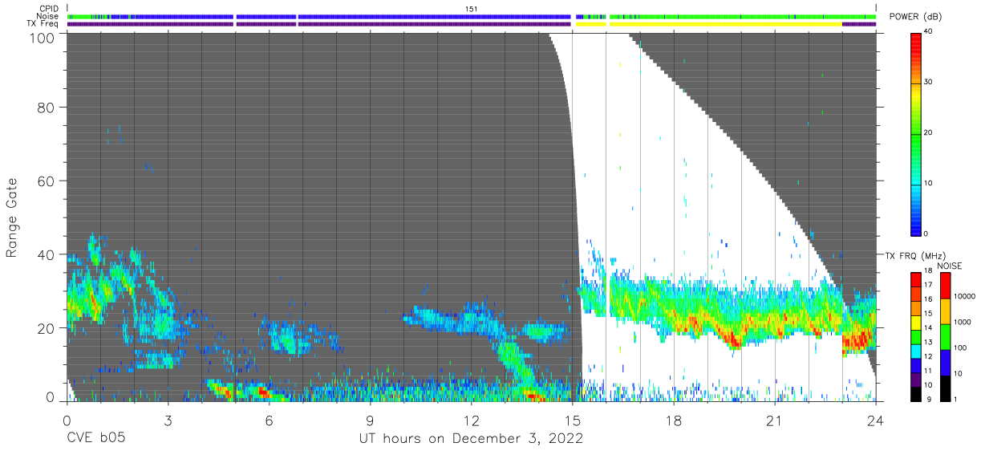Click the NOISE legend title above its colorbar
This screenshot has width=985, height=455.
coord(949,266)
